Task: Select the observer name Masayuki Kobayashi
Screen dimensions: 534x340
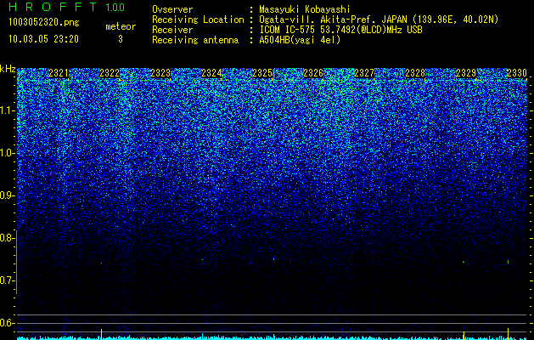Action: coord(305,9)
